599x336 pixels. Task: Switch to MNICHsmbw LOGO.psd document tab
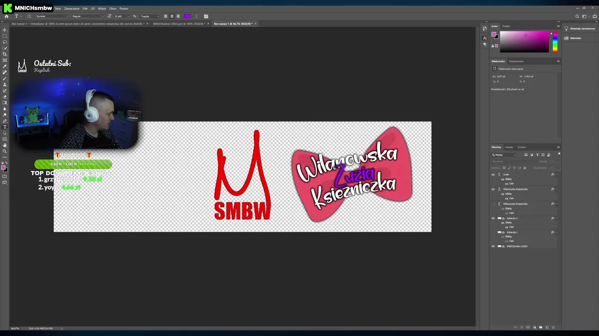(179, 24)
